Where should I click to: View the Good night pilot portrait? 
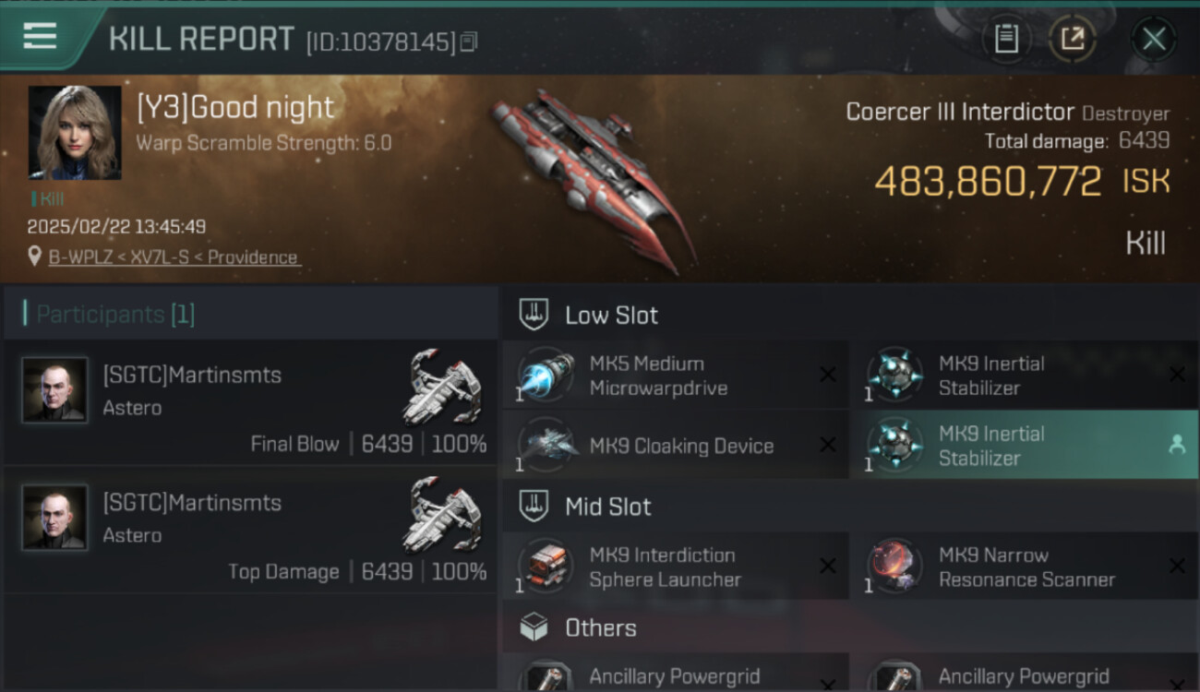pyautogui.click(x=75, y=132)
